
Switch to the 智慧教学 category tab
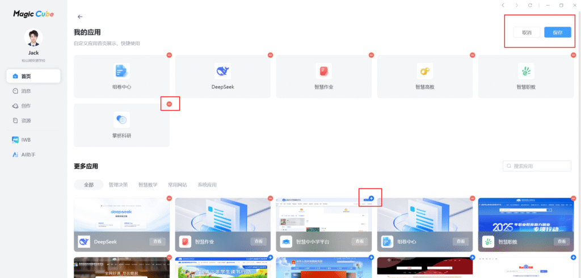[148, 185]
